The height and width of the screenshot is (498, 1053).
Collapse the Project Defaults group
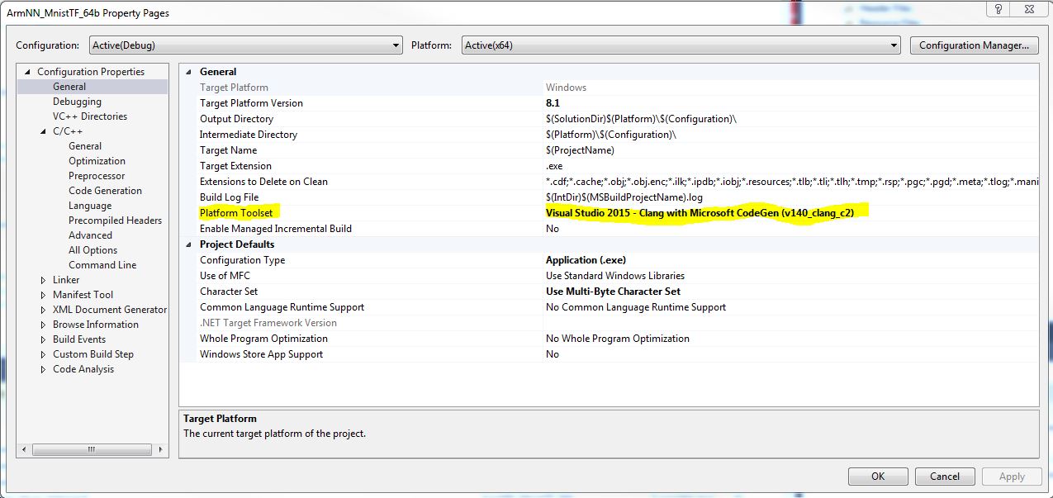click(x=190, y=244)
